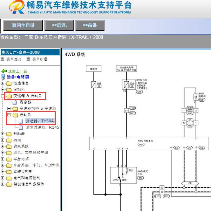Click the 约束系统 folder icon
The width and height of the screenshot is (211, 211).
coord(9,147)
